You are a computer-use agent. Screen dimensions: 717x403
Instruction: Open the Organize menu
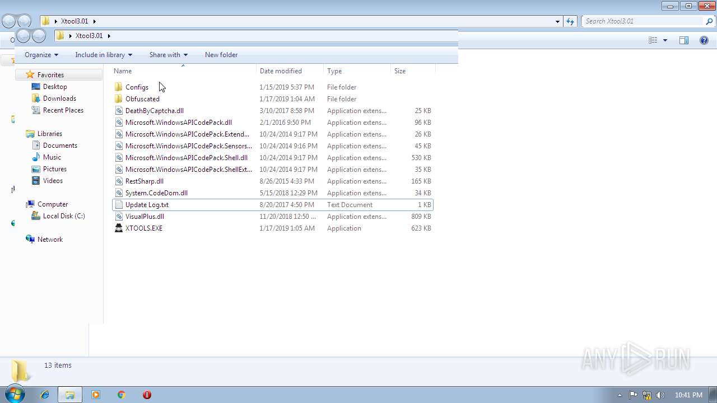pyautogui.click(x=41, y=55)
